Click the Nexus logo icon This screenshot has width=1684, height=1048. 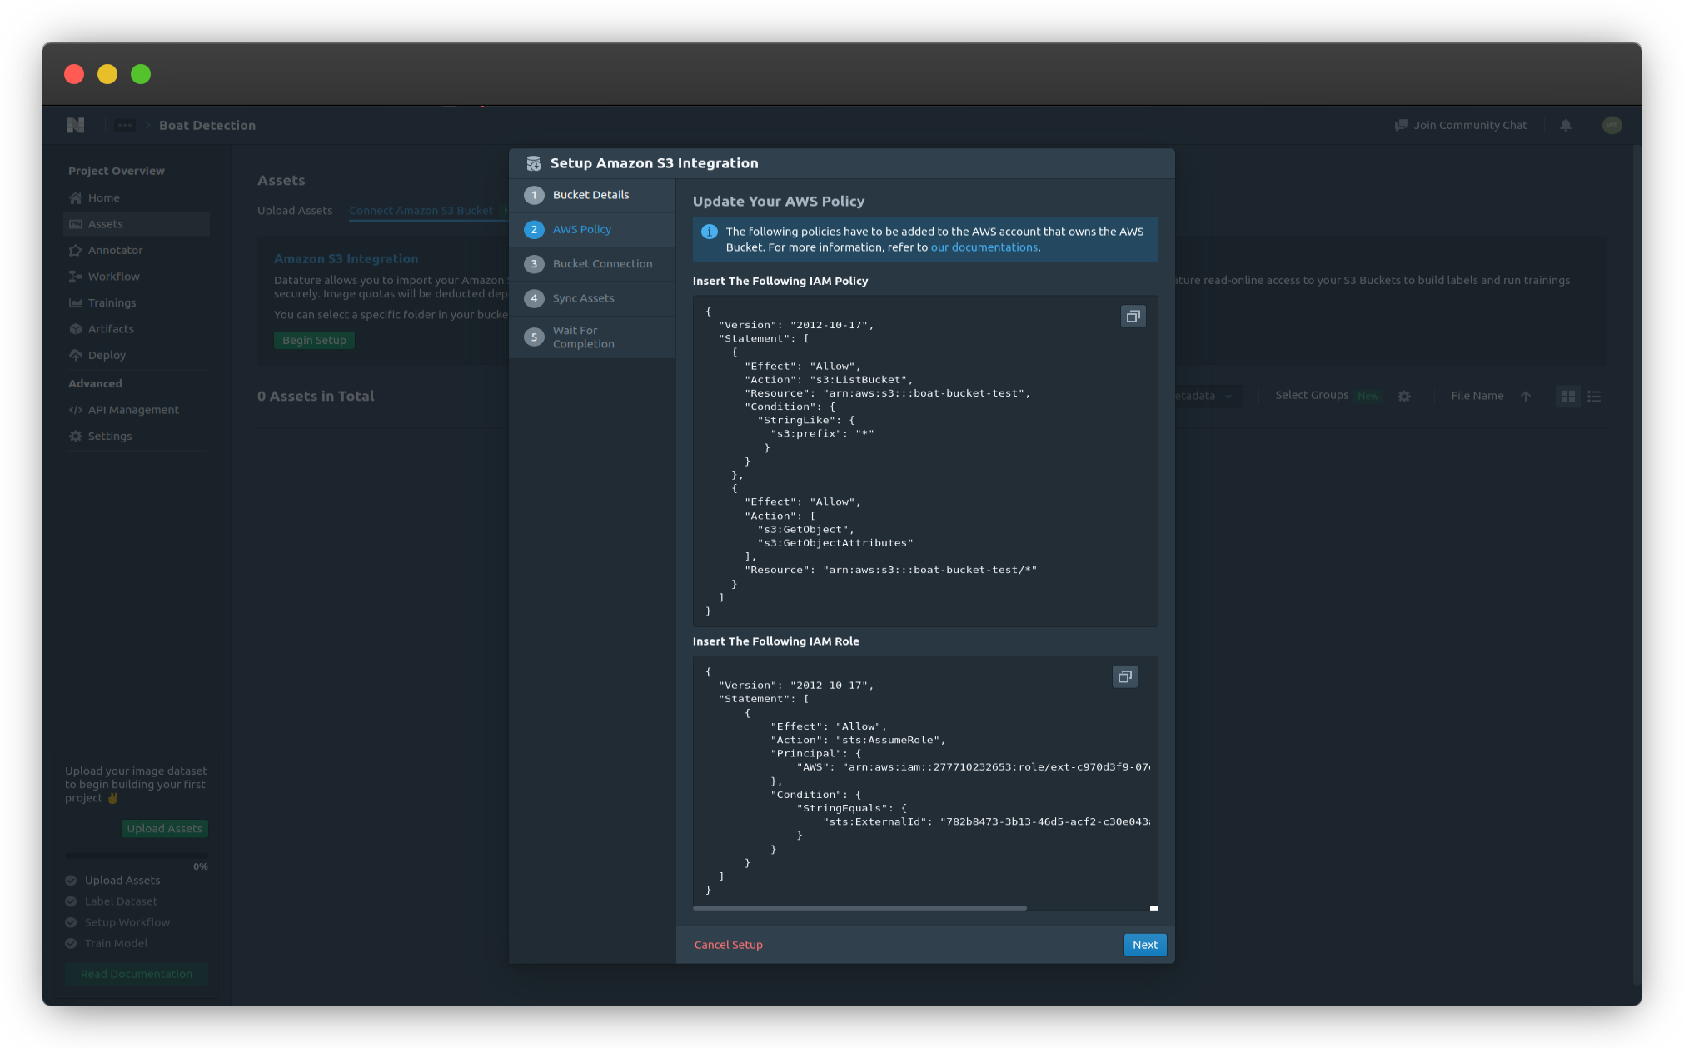(76, 126)
